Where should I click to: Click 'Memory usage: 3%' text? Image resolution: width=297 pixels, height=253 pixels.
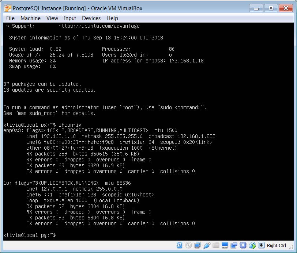click(x=33, y=61)
